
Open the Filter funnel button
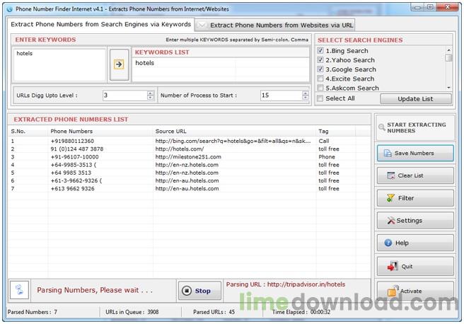415,198
